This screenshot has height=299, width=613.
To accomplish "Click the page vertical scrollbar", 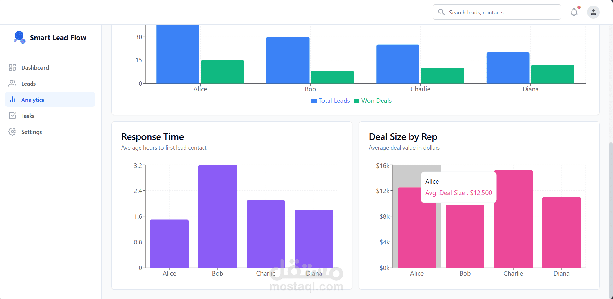I will pos(611,220).
